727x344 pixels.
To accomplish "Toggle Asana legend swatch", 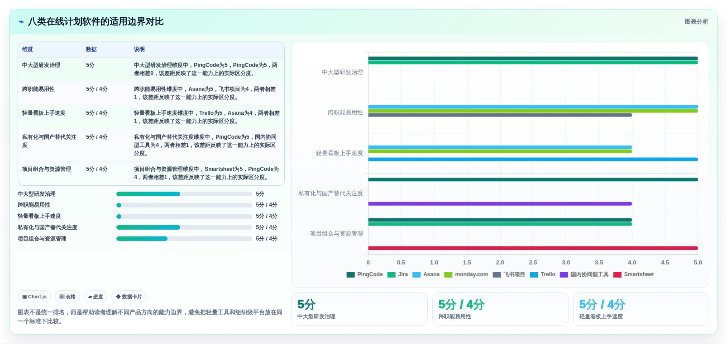I will [416, 275].
